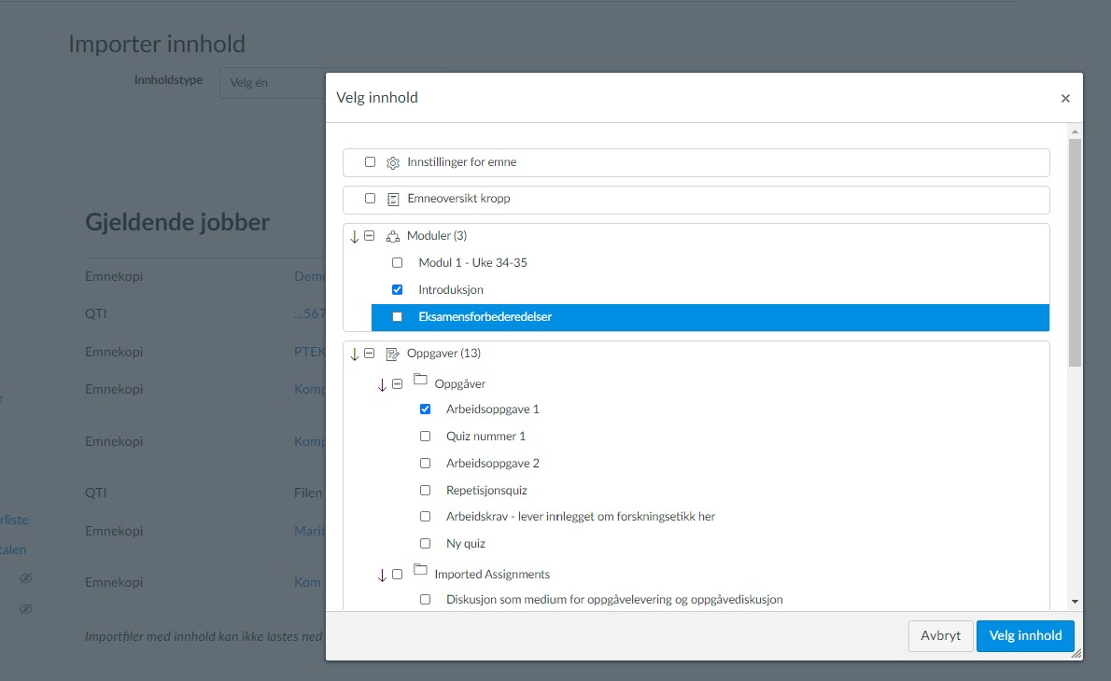This screenshot has width=1111, height=681.
Task: Uncheck the Arbeidsoppgave 1 checkbox
Action: pos(425,410)
